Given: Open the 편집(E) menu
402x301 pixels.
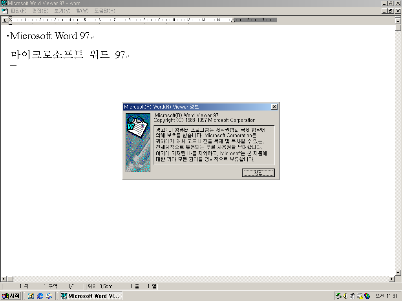Looking at the screenshot, I should pyautogui.click(x=40, y=11).
